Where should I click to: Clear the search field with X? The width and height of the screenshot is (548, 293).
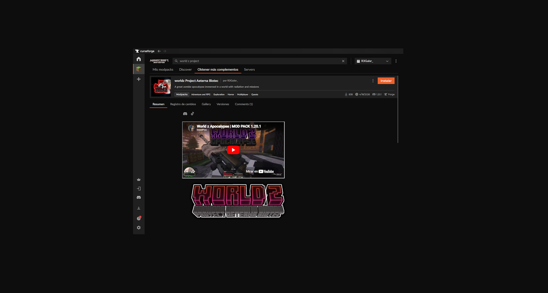coord(343,61)
